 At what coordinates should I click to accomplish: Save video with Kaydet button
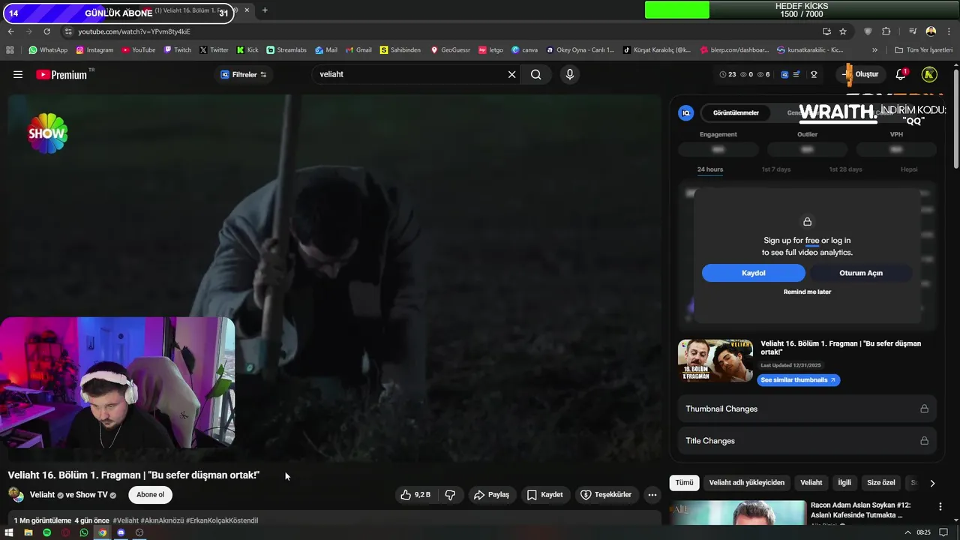(544, 494)
